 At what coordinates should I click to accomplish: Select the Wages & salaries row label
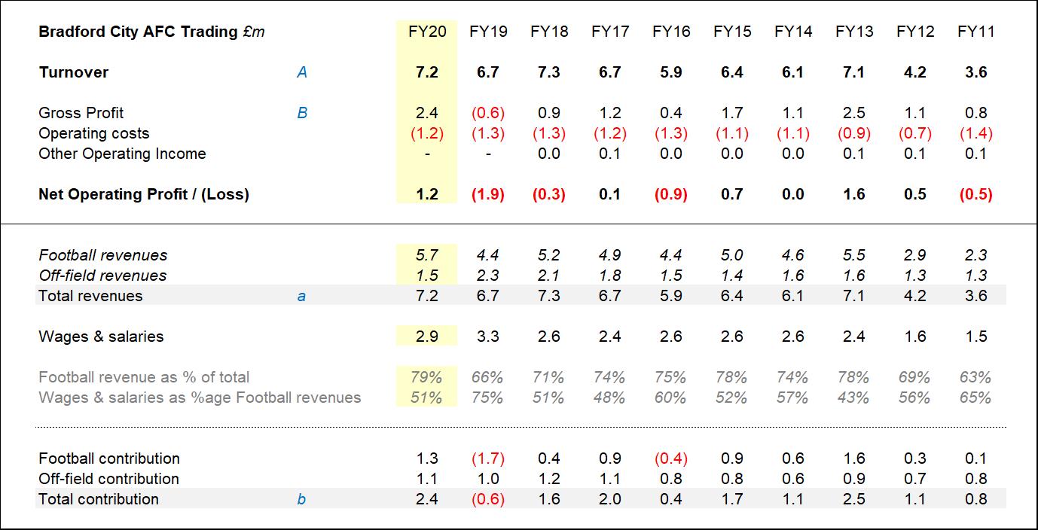[x=101, y=337]
